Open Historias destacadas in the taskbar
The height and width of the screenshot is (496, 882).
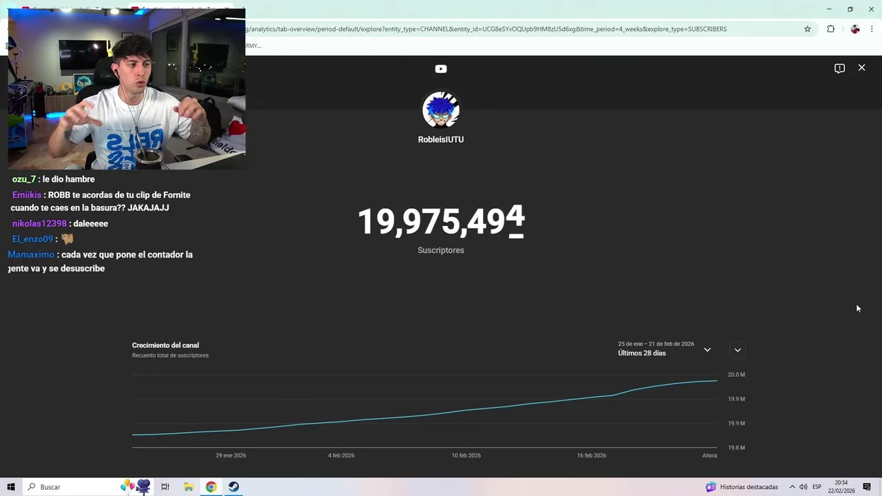[x=741, y=487]
